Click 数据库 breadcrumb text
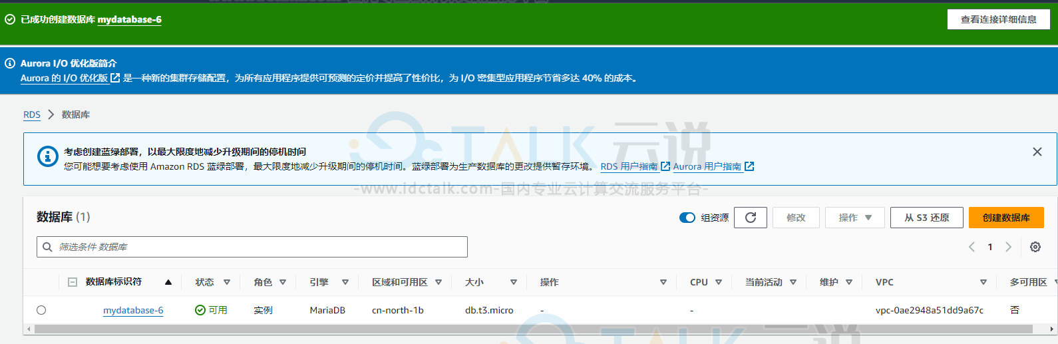The image size is (1058, 344). click(x=76, y=114)
